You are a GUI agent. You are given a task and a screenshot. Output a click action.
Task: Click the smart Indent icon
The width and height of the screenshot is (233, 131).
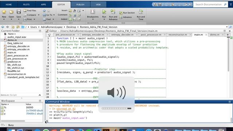[x=70, y=19]
